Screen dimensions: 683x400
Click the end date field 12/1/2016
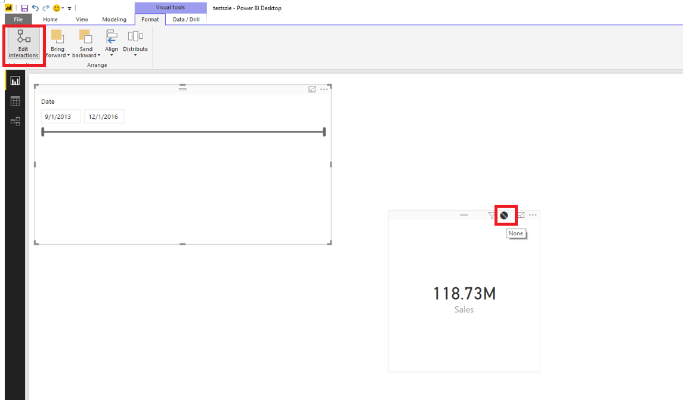104,116
